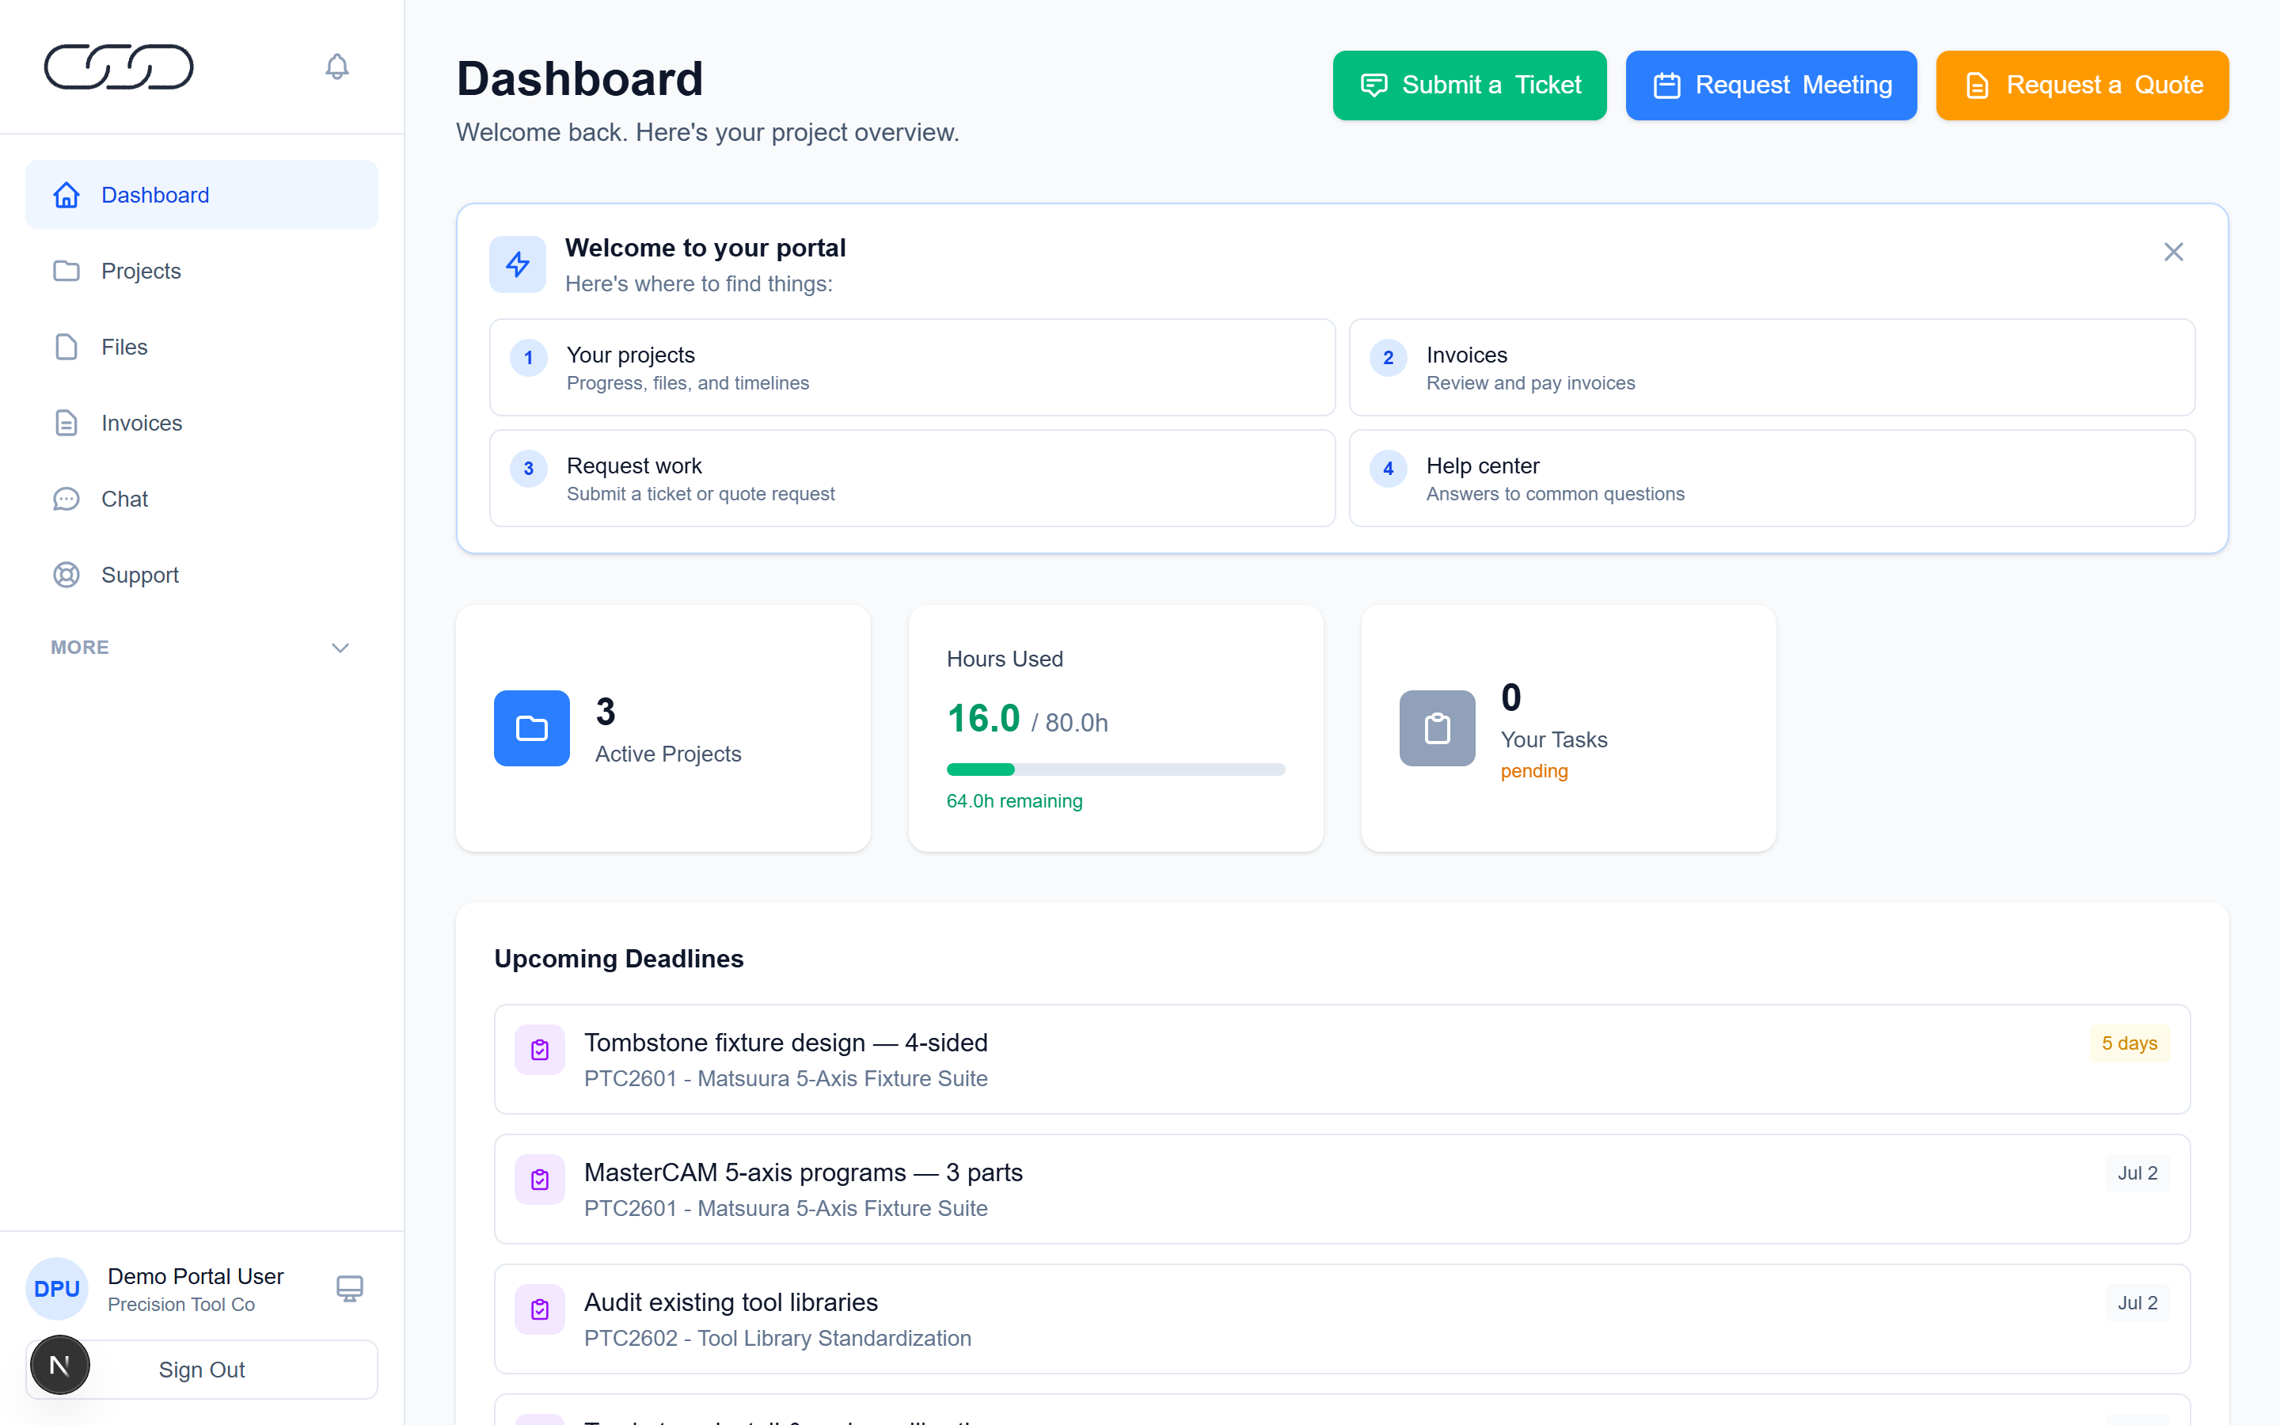Click the round N badge near Sign Out

click(59, 1365)
